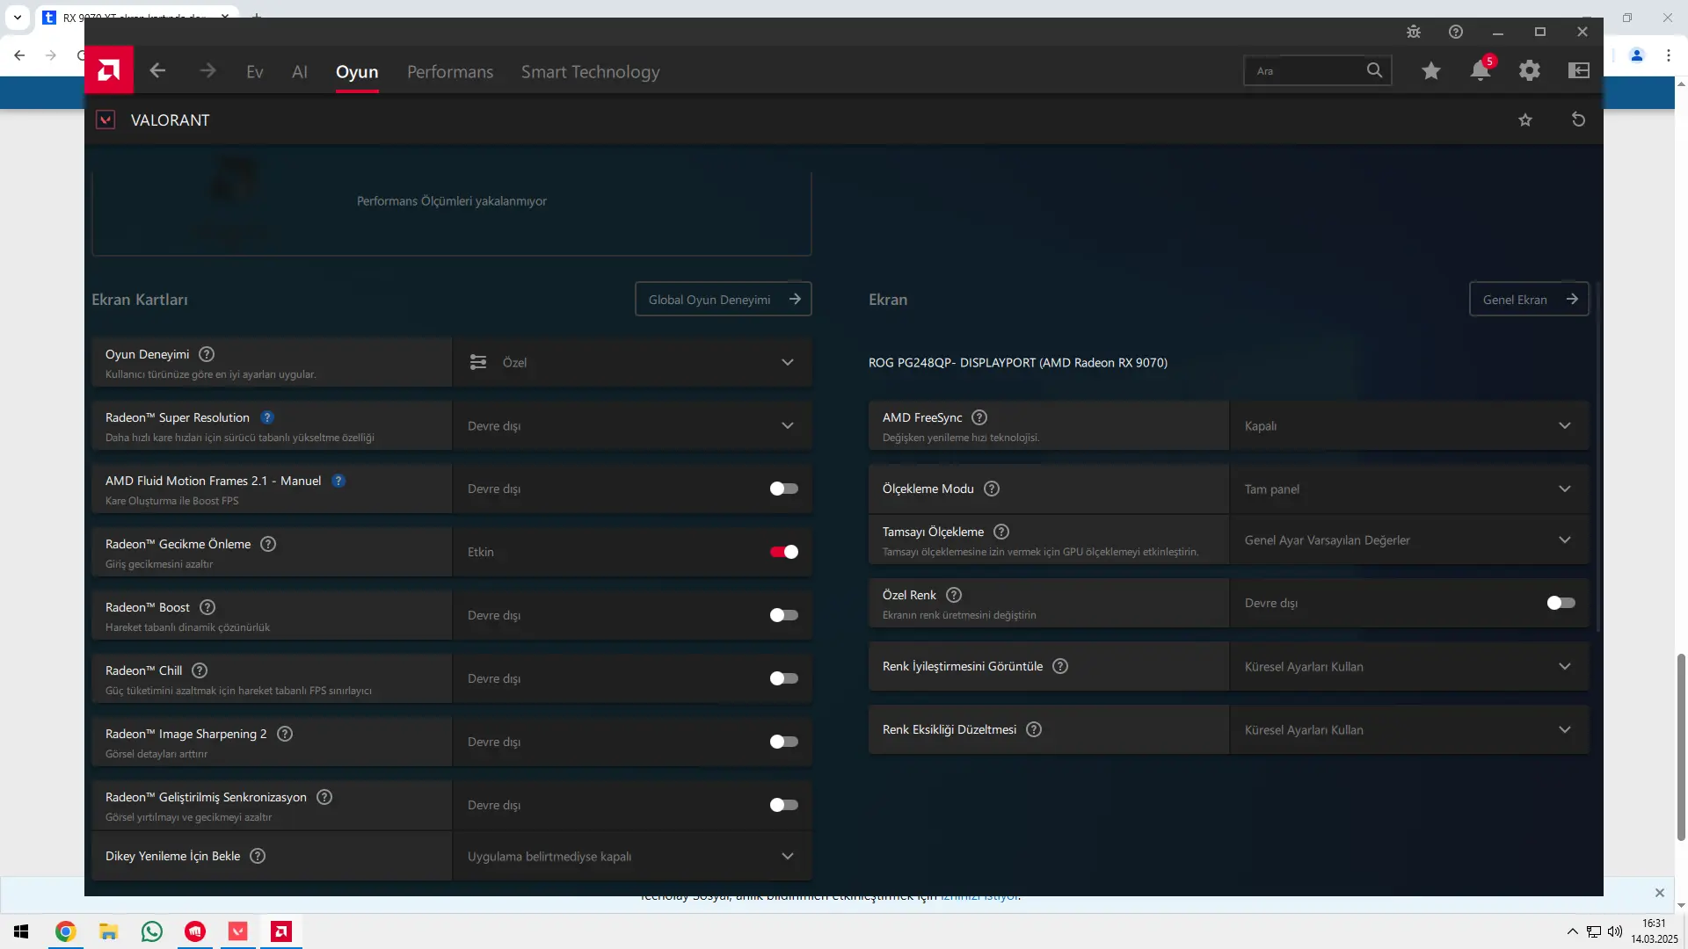Favorite the VALORANT profile with star
This screenshot has height=949, width=1688.
(x=1525, y=120)
